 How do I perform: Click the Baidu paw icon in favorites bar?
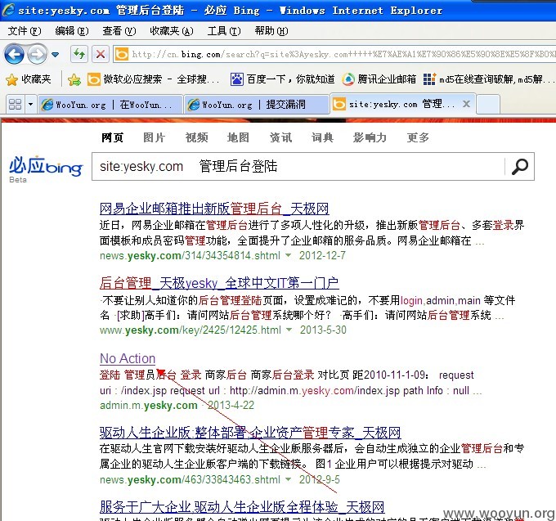236,79
